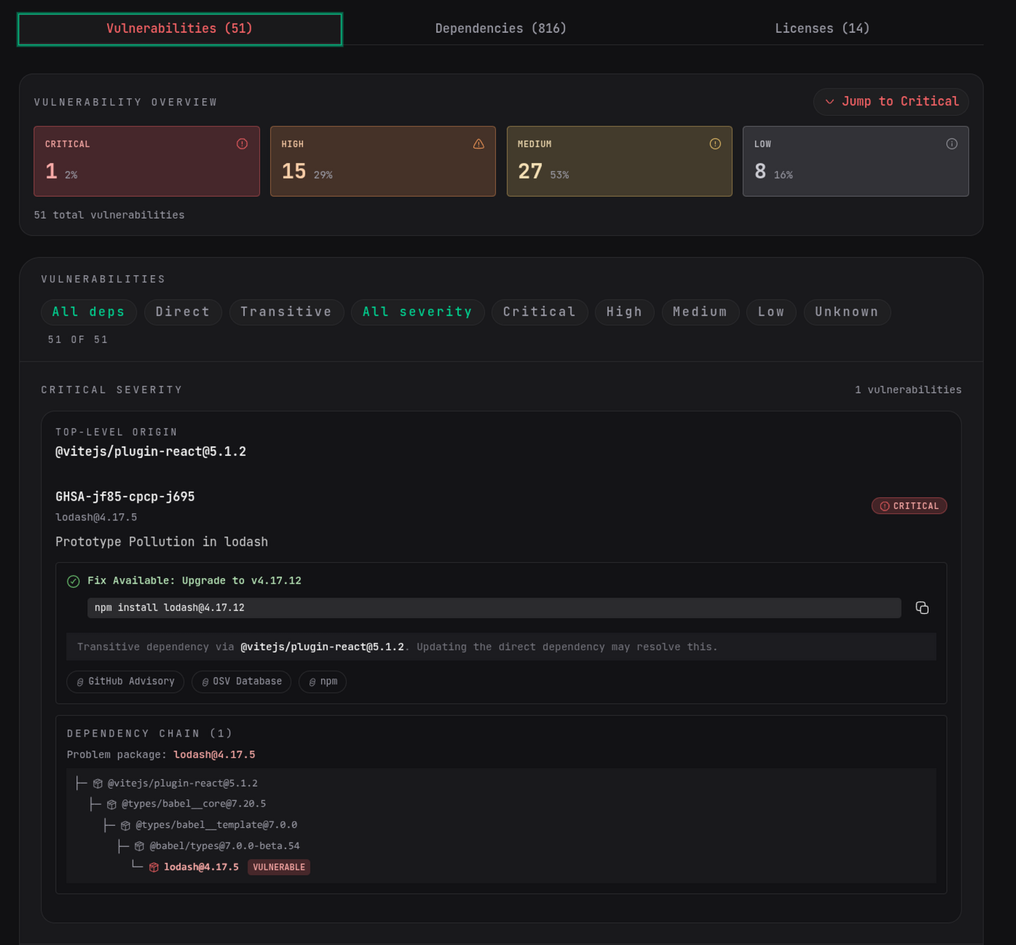
Task: Click package icon beside @types/babel__core@7.20.5
Action: pyautogui.click(x=111, y=804)
